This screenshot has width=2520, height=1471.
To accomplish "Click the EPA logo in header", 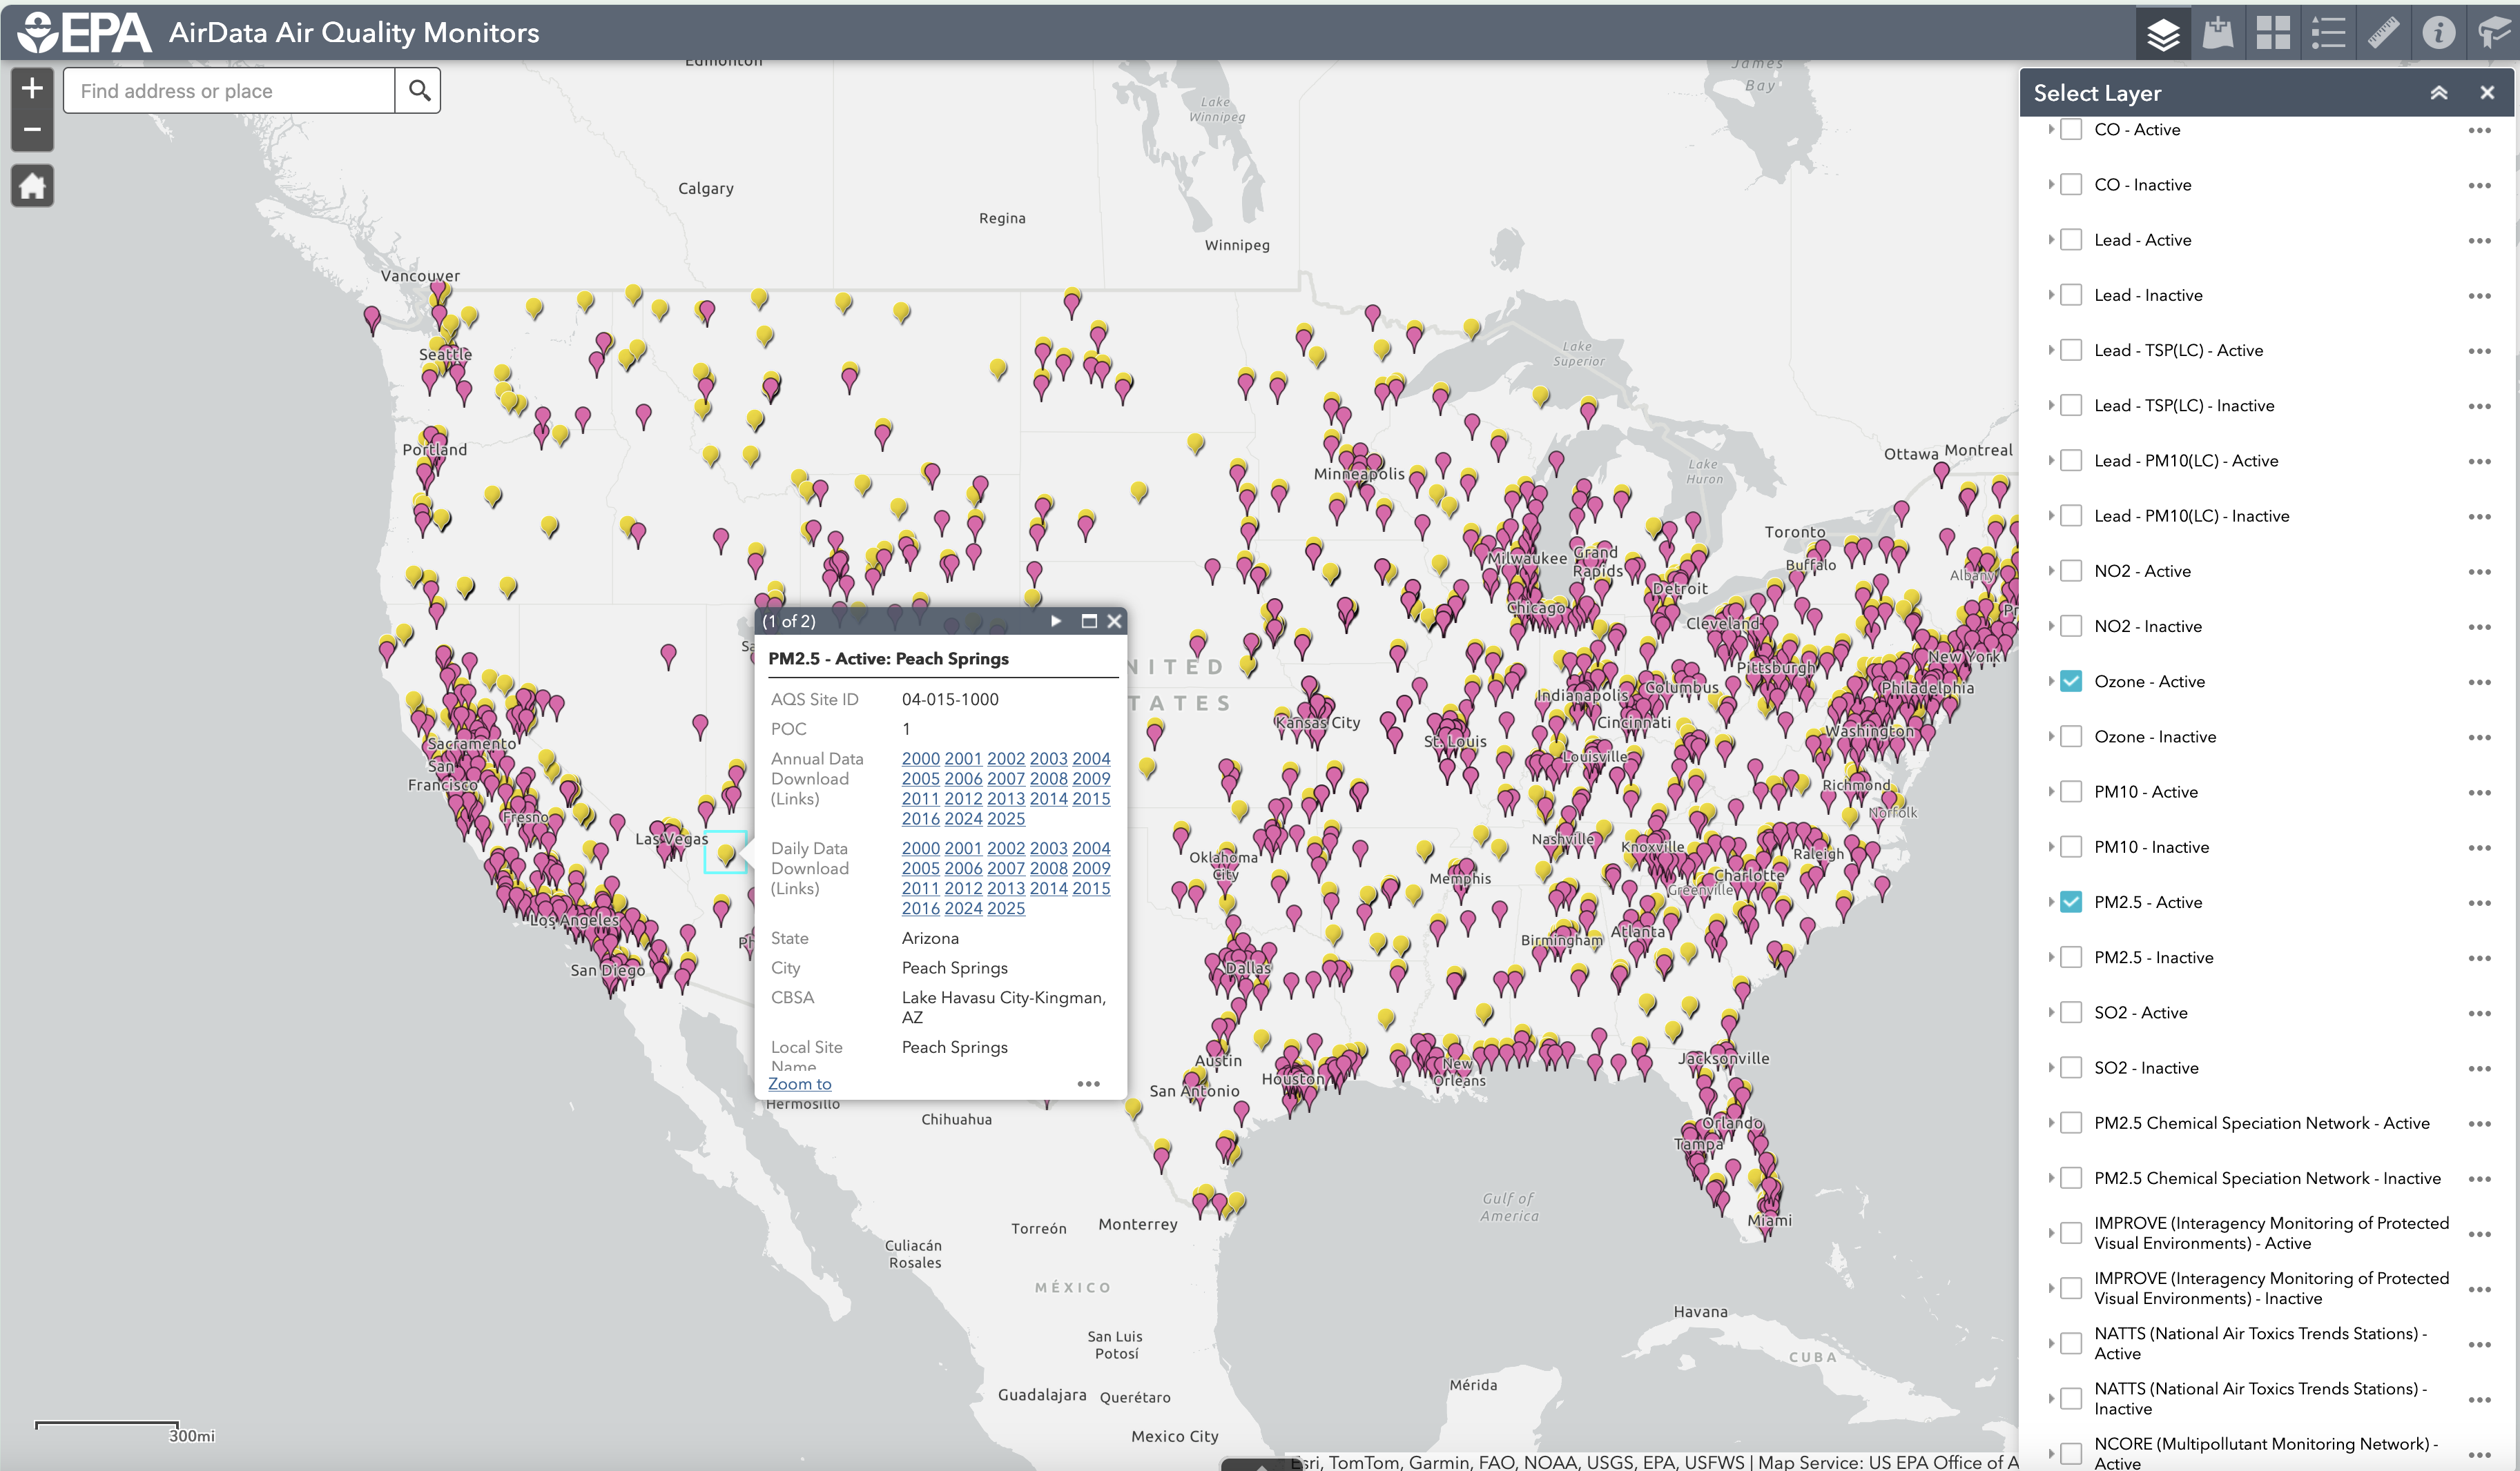I will (85, 33).
